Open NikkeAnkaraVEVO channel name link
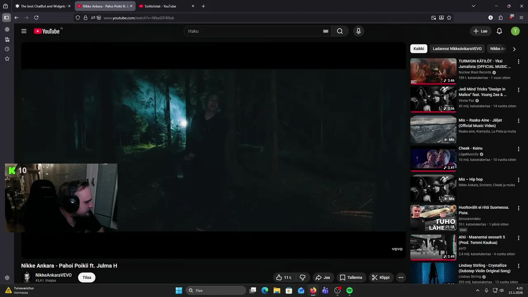This screenshot has width=528, height=297. (54, 275)
